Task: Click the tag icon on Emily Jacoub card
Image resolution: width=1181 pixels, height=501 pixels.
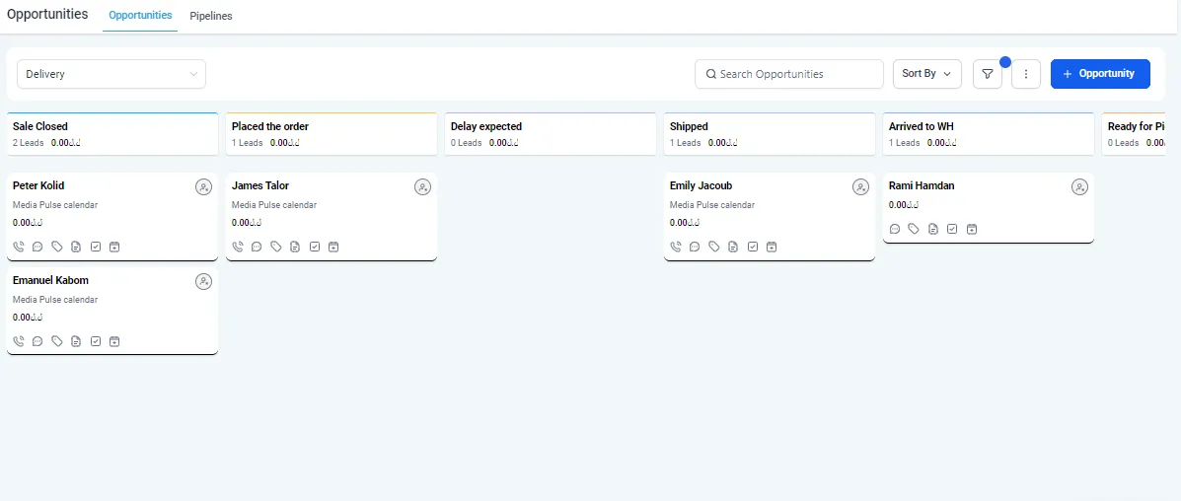Action: click(714, 247)
